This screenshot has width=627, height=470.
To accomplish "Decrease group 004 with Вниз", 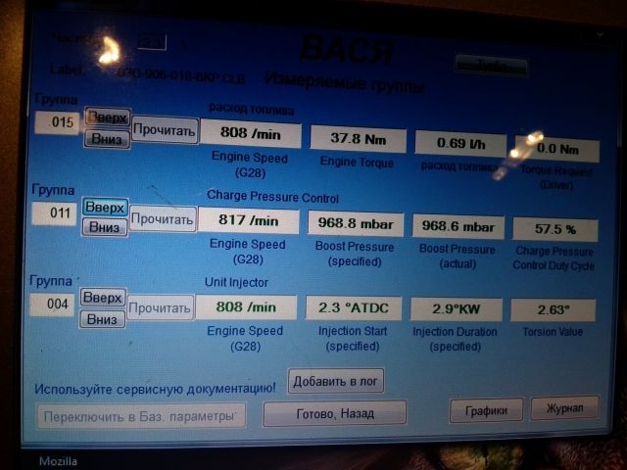I will [x=103, y=318].
